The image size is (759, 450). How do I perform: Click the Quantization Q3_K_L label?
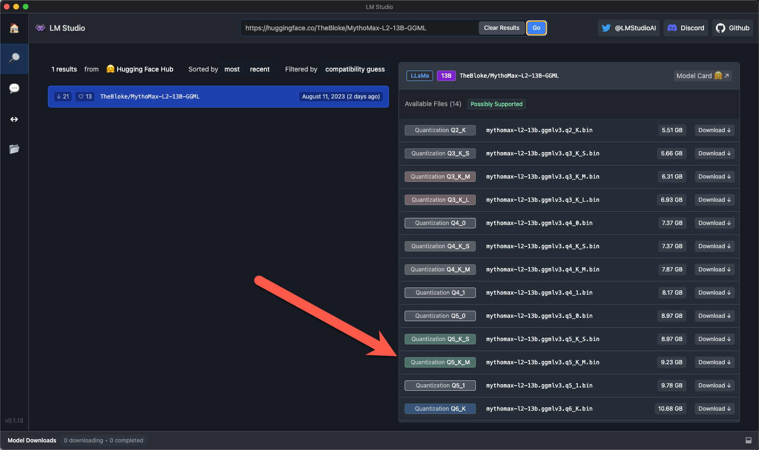pyautogui.click(x=440, y=200)
